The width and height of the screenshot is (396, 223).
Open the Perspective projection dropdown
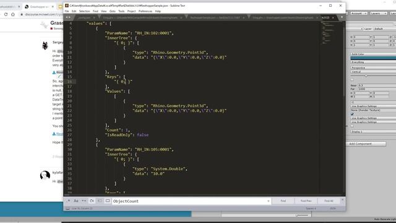373,68
